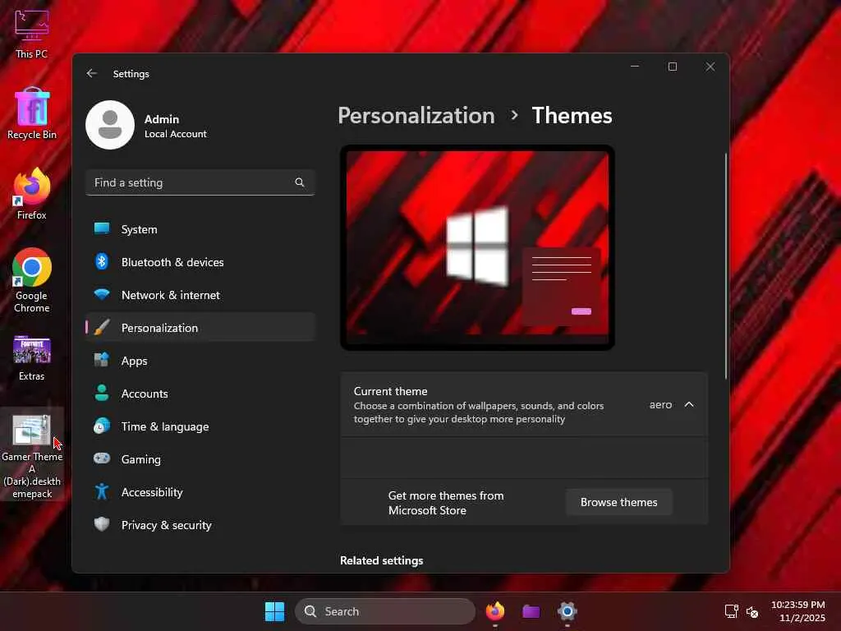Click the muted volume tray icon
The height and width of the screenshot is (631, 841).
(x=752, y=611)
